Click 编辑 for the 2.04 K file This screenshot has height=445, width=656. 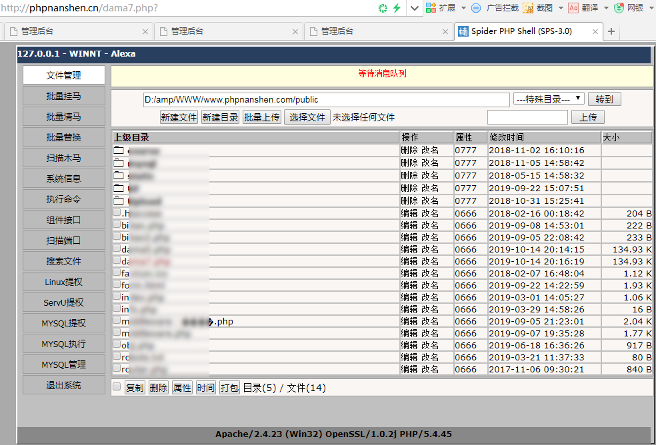tap(409, 321)
